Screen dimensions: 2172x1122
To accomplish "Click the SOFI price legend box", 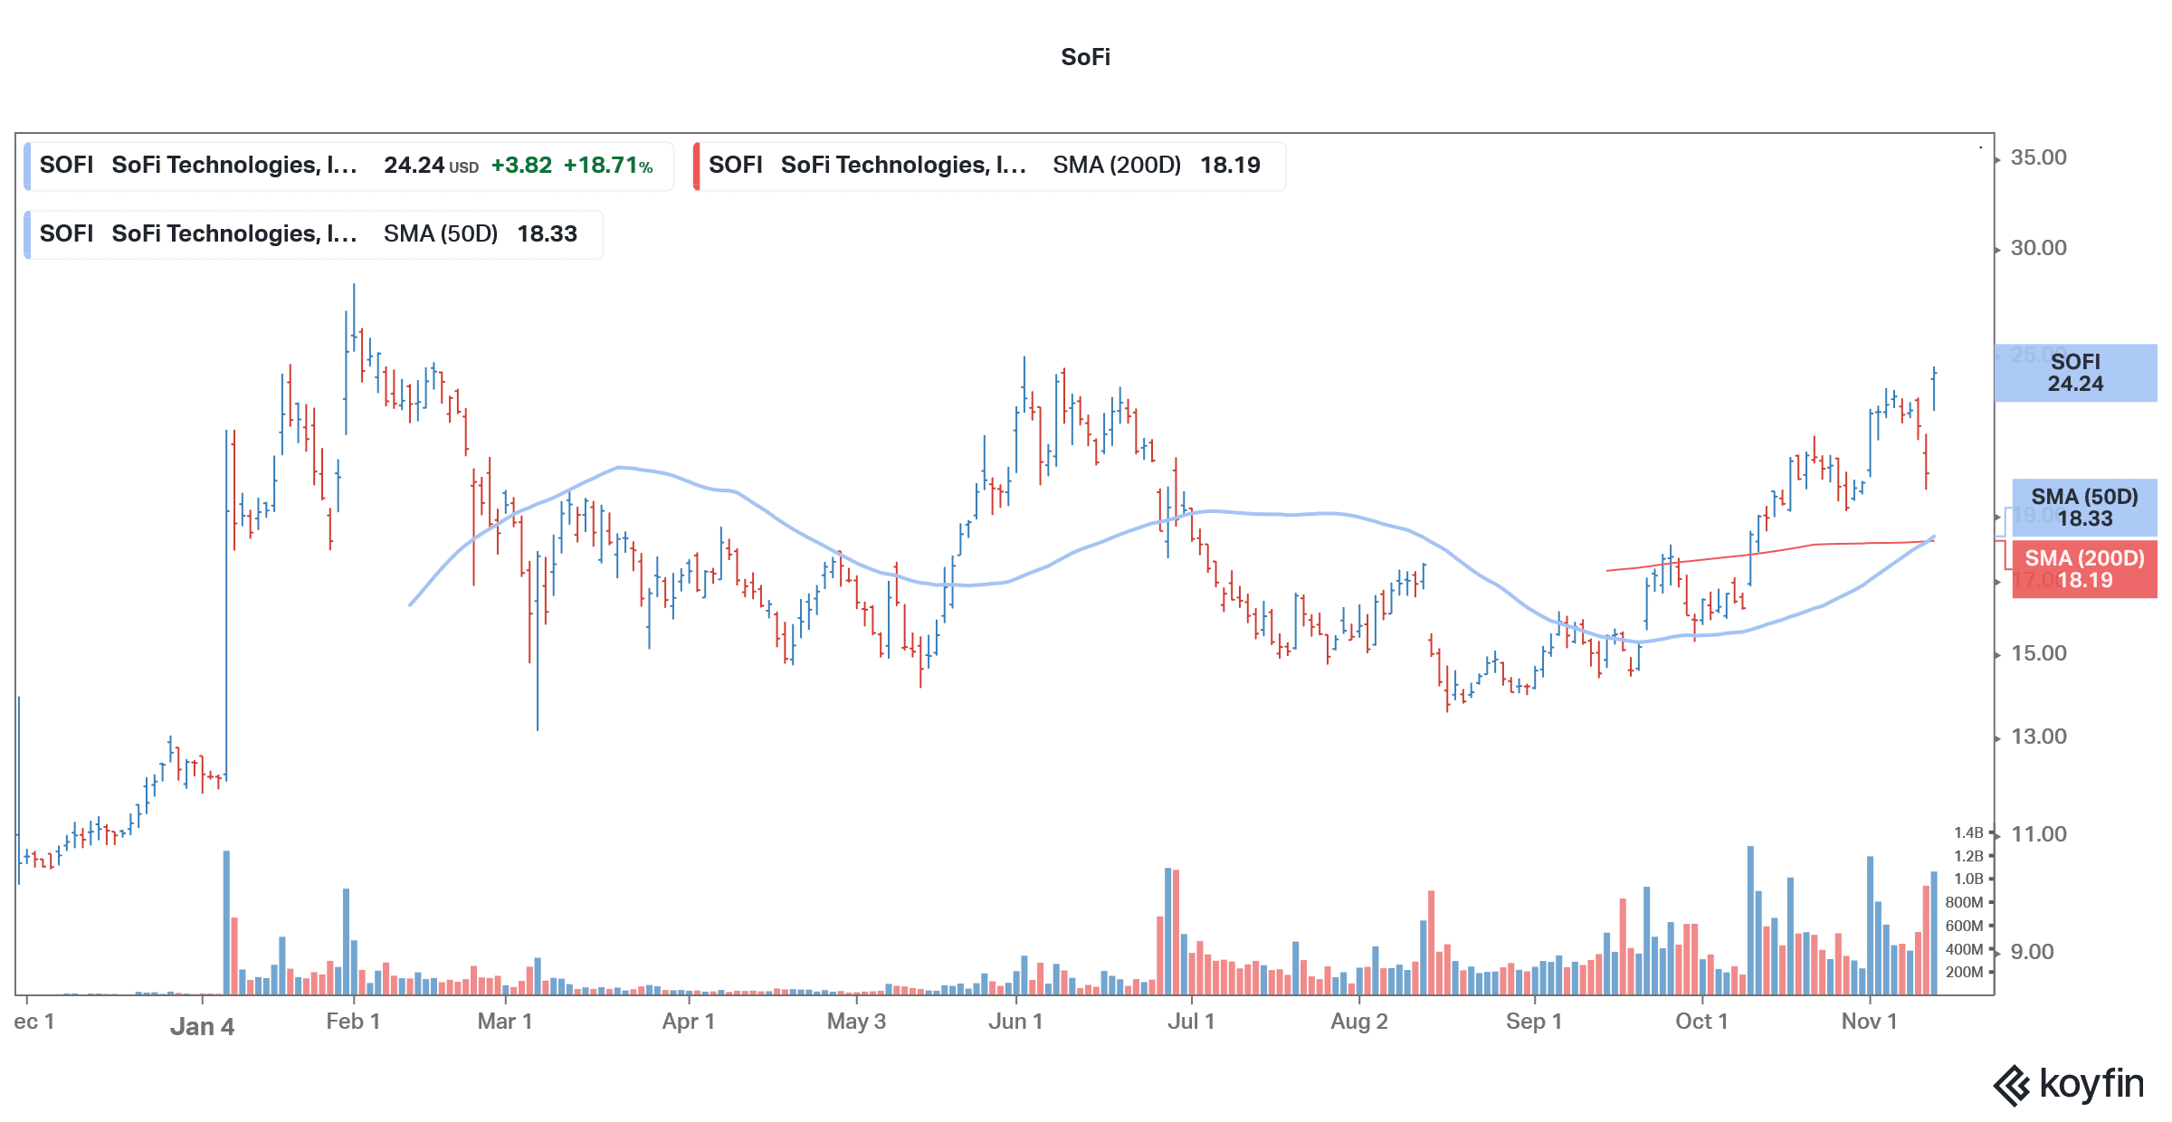I will [348, 166].
